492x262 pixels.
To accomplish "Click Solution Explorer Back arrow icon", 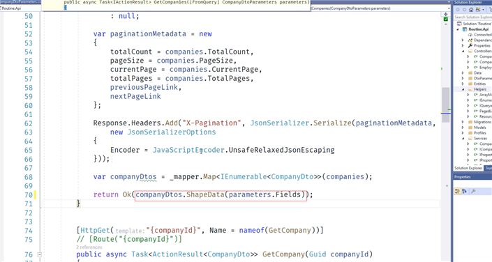I will tap(458, 10).
